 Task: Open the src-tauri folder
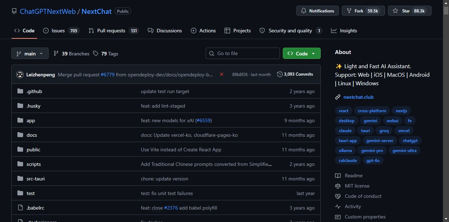click(x=36, y=179)
